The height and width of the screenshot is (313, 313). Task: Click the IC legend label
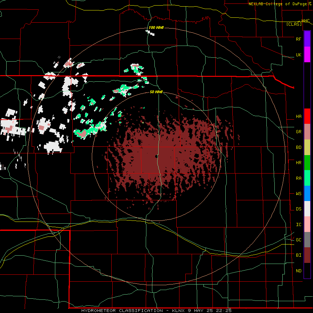click(x=298, y=225)
